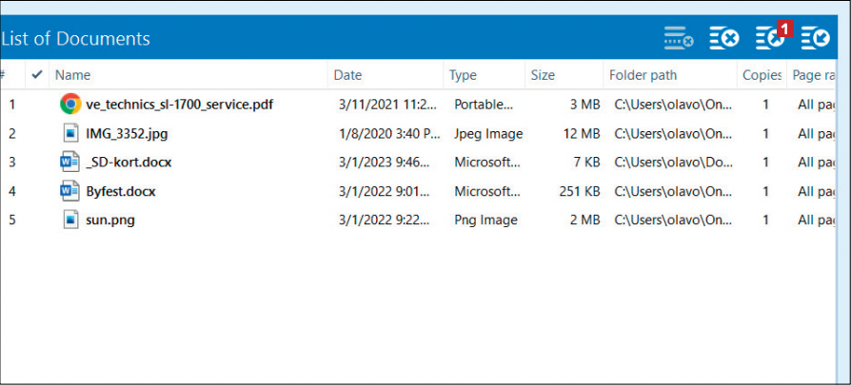
Task: Click the Copies column header
Action: (762, 75)
